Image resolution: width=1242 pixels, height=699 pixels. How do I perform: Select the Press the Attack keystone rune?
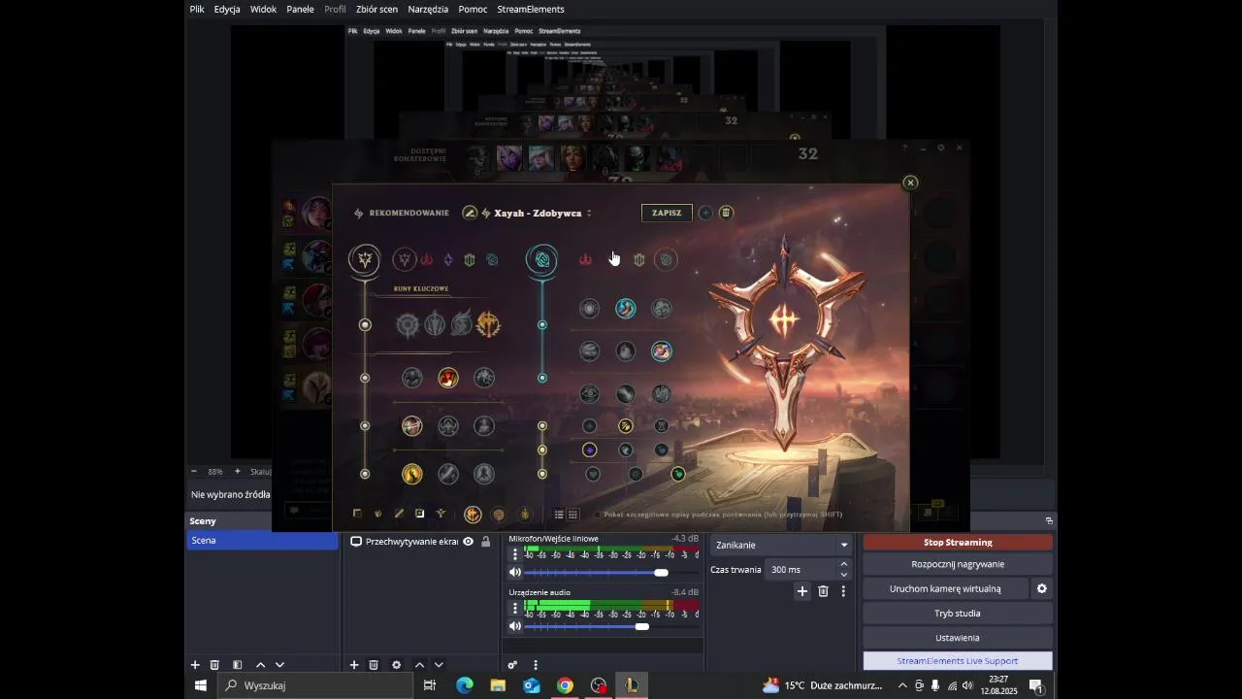[x=408, y=324]
